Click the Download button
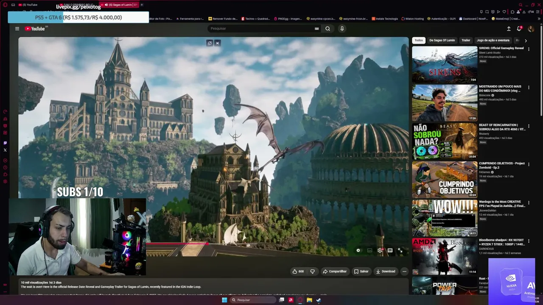This screenshot has width=543, height=305. [x=386, y=271]
